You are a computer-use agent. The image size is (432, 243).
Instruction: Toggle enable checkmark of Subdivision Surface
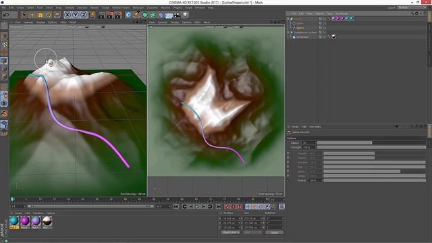click(x=325, y=32)
